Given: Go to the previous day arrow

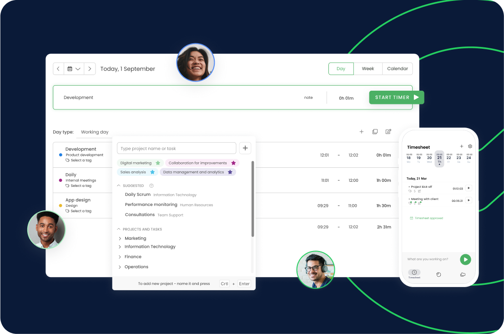Looking at the screenshot, I should click(58, 69).
